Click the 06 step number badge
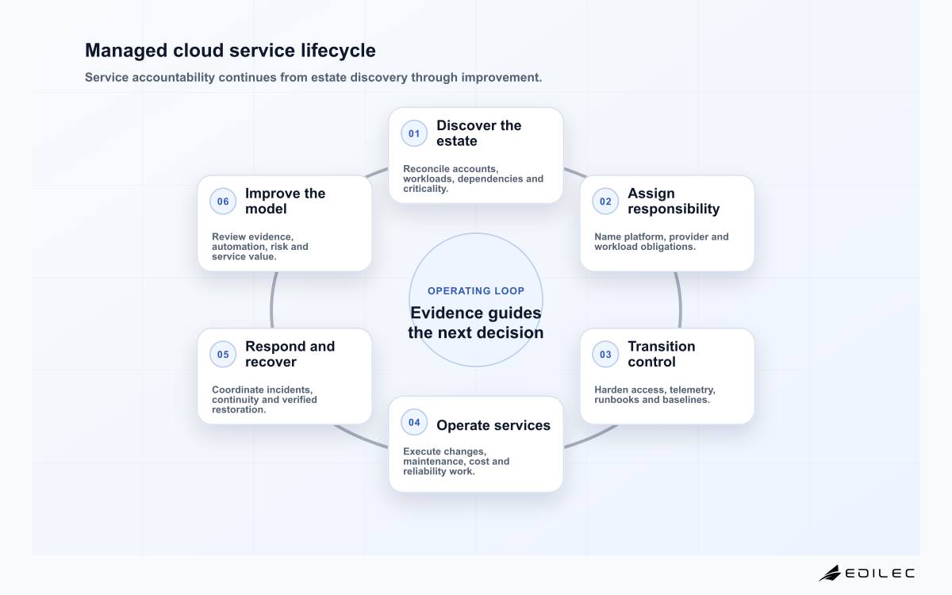Screen dimensions: 952x595 pyautogui.click(x=223, y=202)
